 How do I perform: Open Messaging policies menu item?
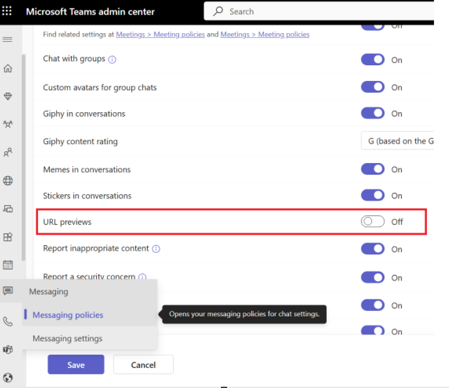(68, 315)
